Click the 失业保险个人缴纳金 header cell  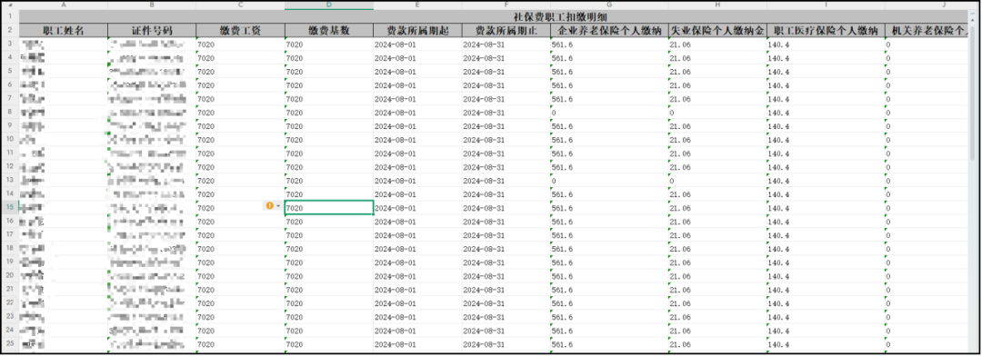[717, 30]
